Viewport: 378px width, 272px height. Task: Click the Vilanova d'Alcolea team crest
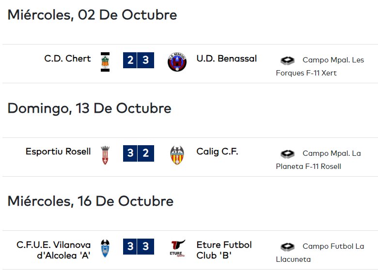tap(105, 248)
